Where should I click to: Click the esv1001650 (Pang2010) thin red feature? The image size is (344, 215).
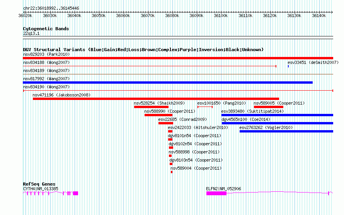[205, 107]
